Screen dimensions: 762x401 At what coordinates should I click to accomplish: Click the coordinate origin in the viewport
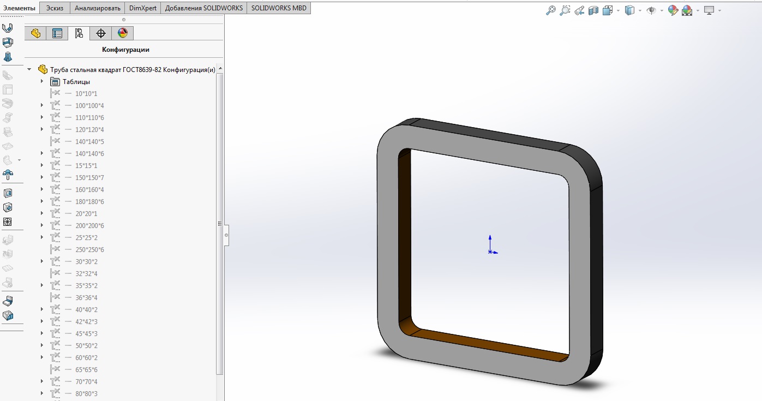[x=490, y=252]
